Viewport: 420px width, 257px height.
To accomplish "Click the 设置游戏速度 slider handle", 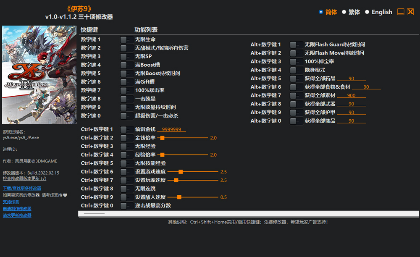I will click(x=181, y=172).
